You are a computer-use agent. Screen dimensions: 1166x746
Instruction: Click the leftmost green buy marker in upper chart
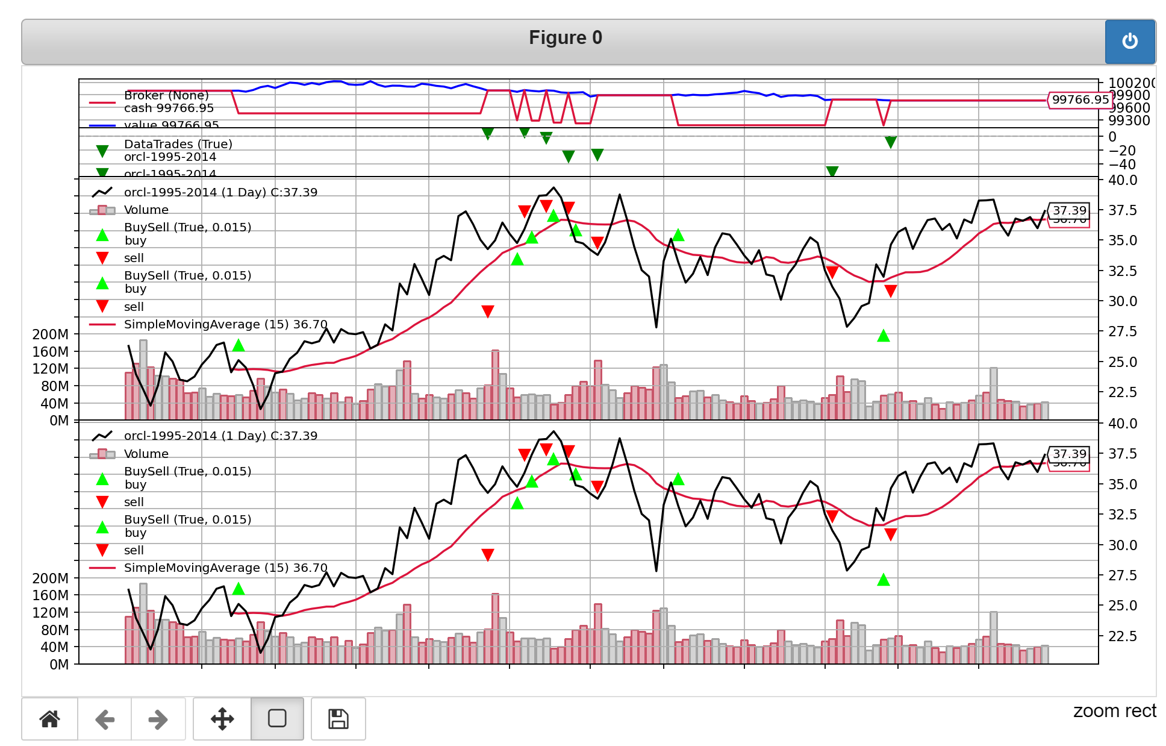pyautogui.click(x=238, y=345)
